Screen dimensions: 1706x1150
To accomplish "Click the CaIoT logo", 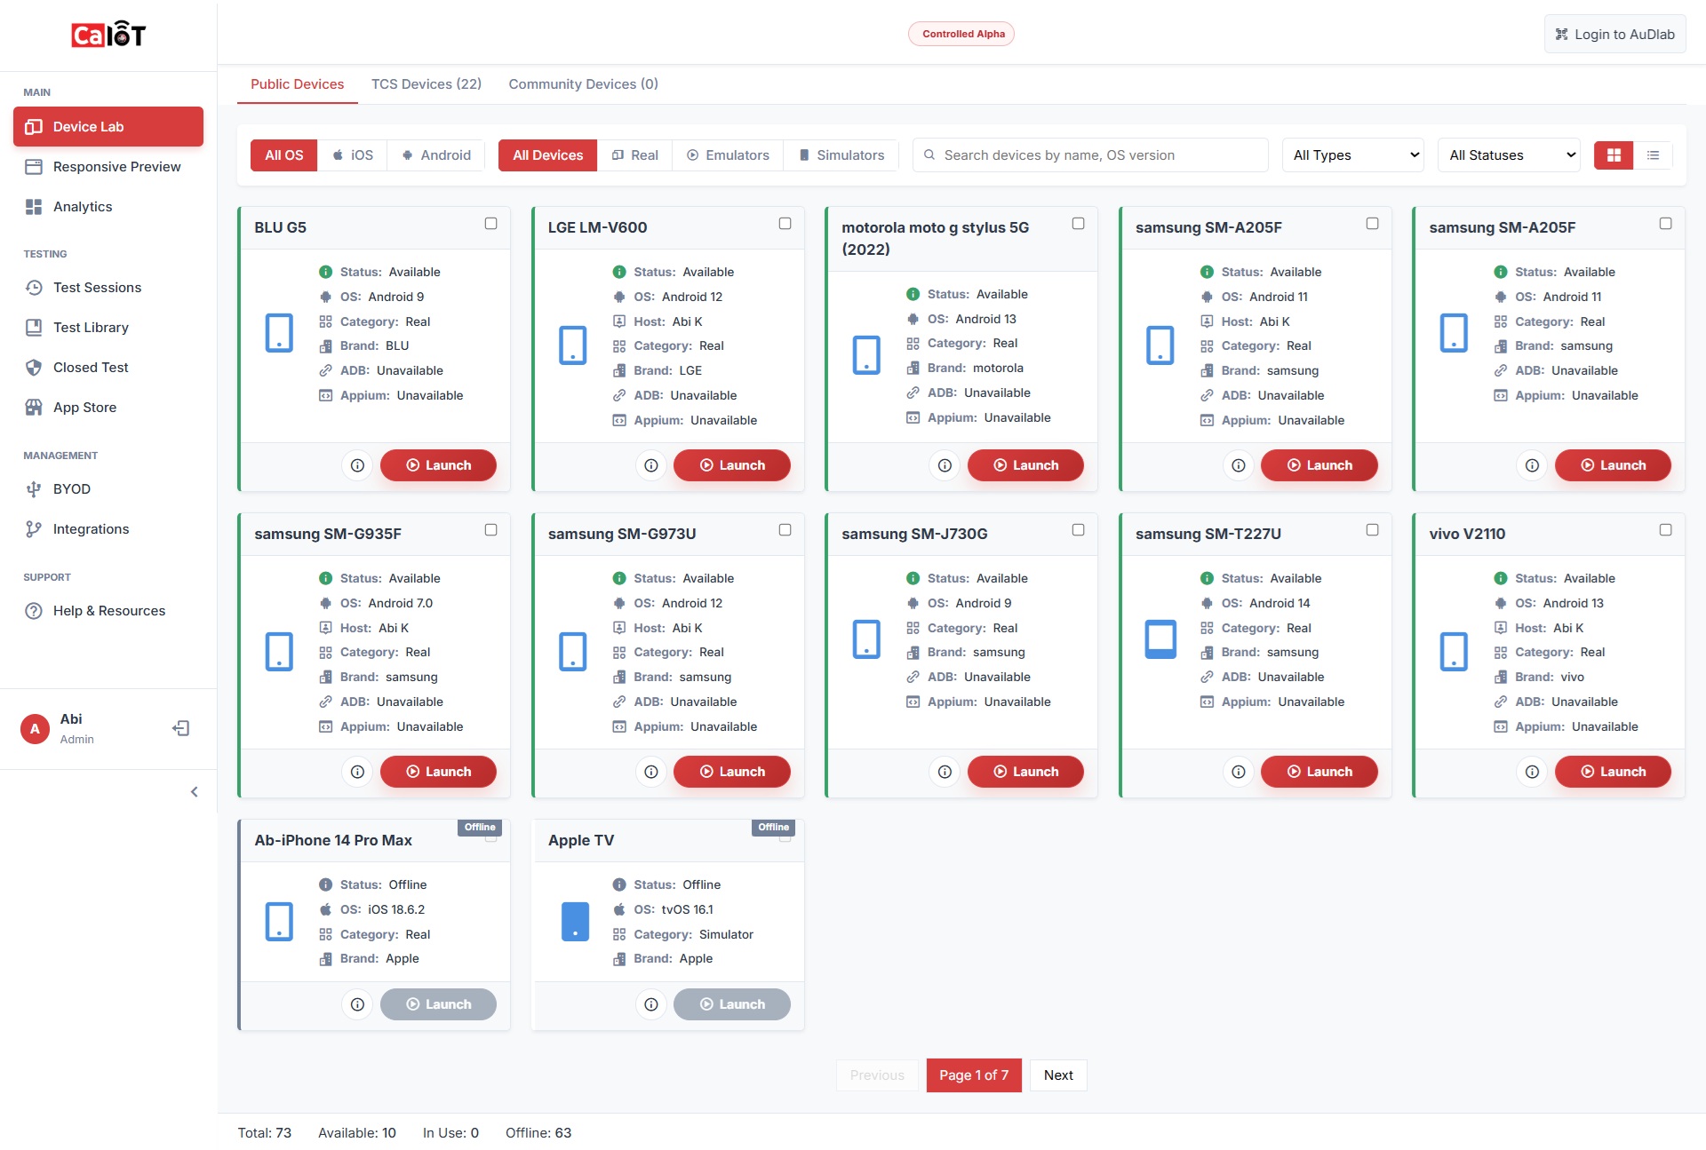I will click(108, 35).
